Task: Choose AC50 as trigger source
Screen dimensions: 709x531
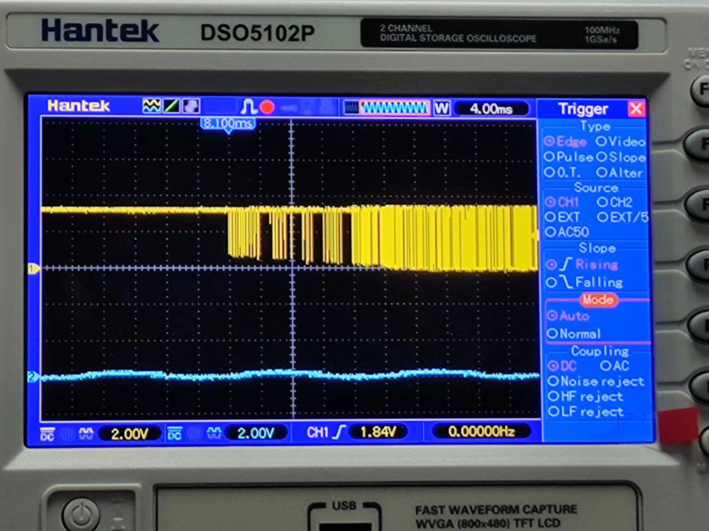Action: [x=567, y=232]
